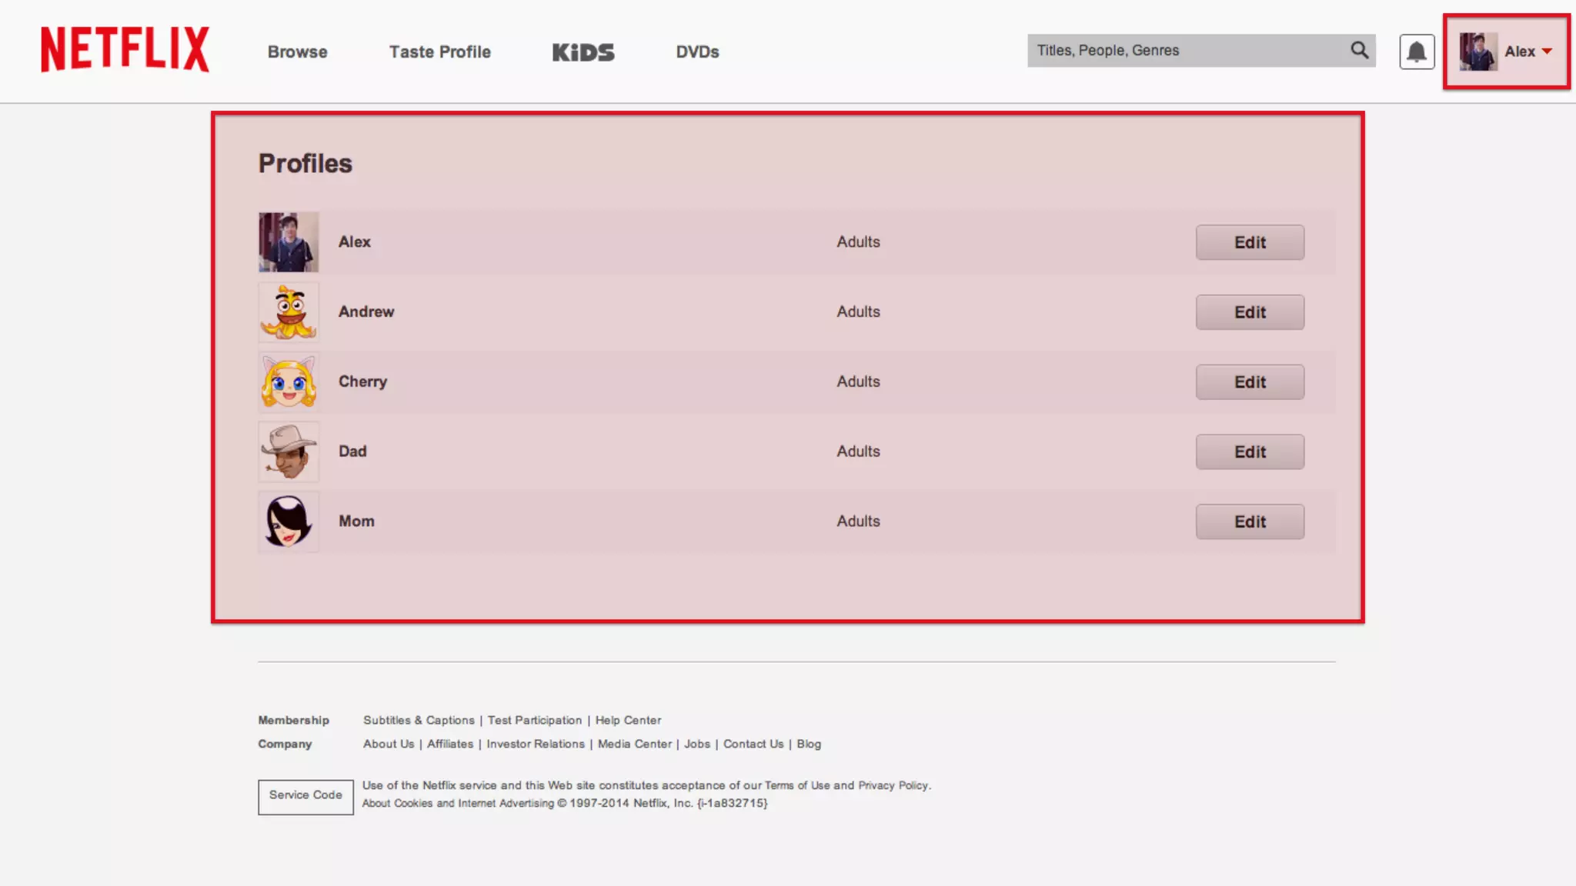Click the search magnifying glass icon
This screenshot has height=886, width=1576.
1359,51
